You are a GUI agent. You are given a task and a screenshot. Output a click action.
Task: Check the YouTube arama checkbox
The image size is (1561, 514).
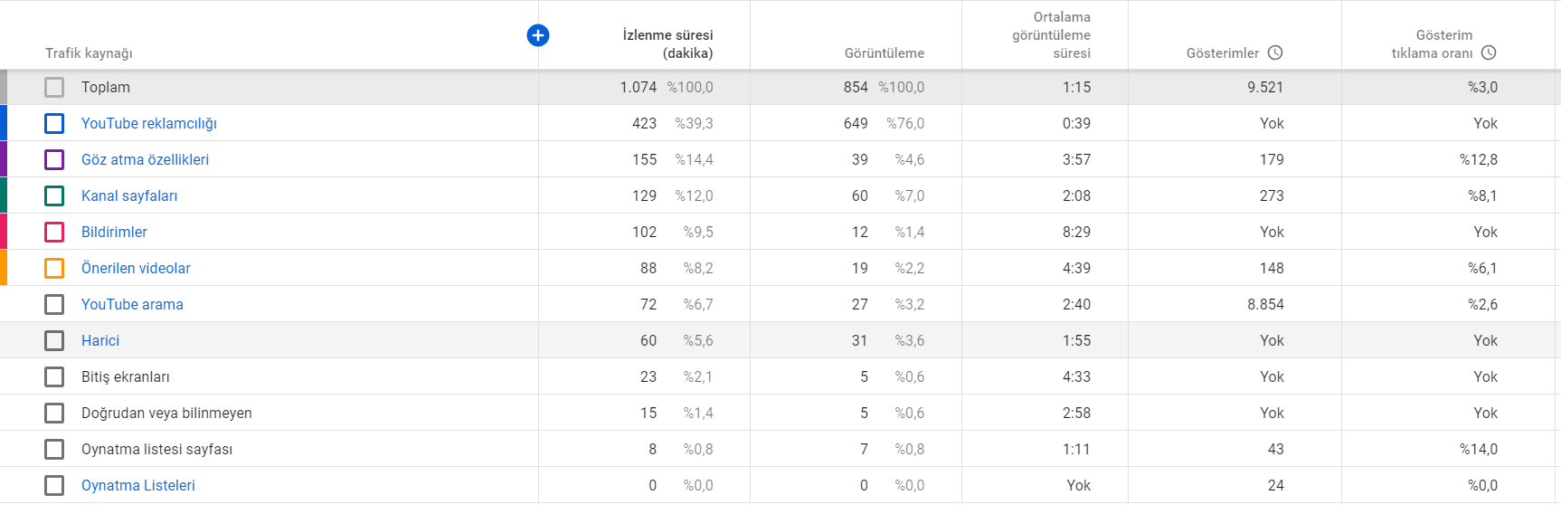54,304
